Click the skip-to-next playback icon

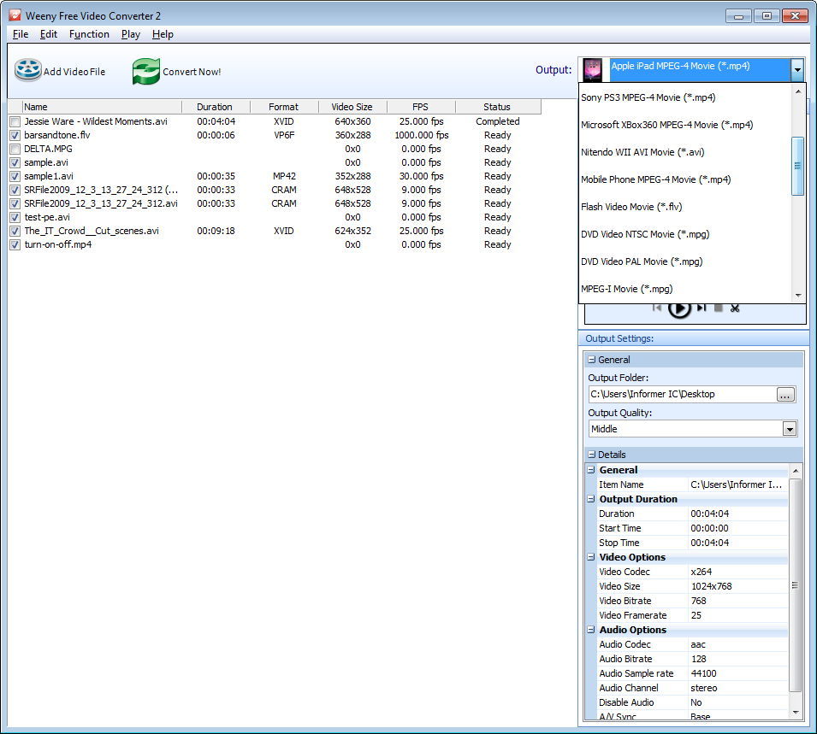(x=701, y=308)
